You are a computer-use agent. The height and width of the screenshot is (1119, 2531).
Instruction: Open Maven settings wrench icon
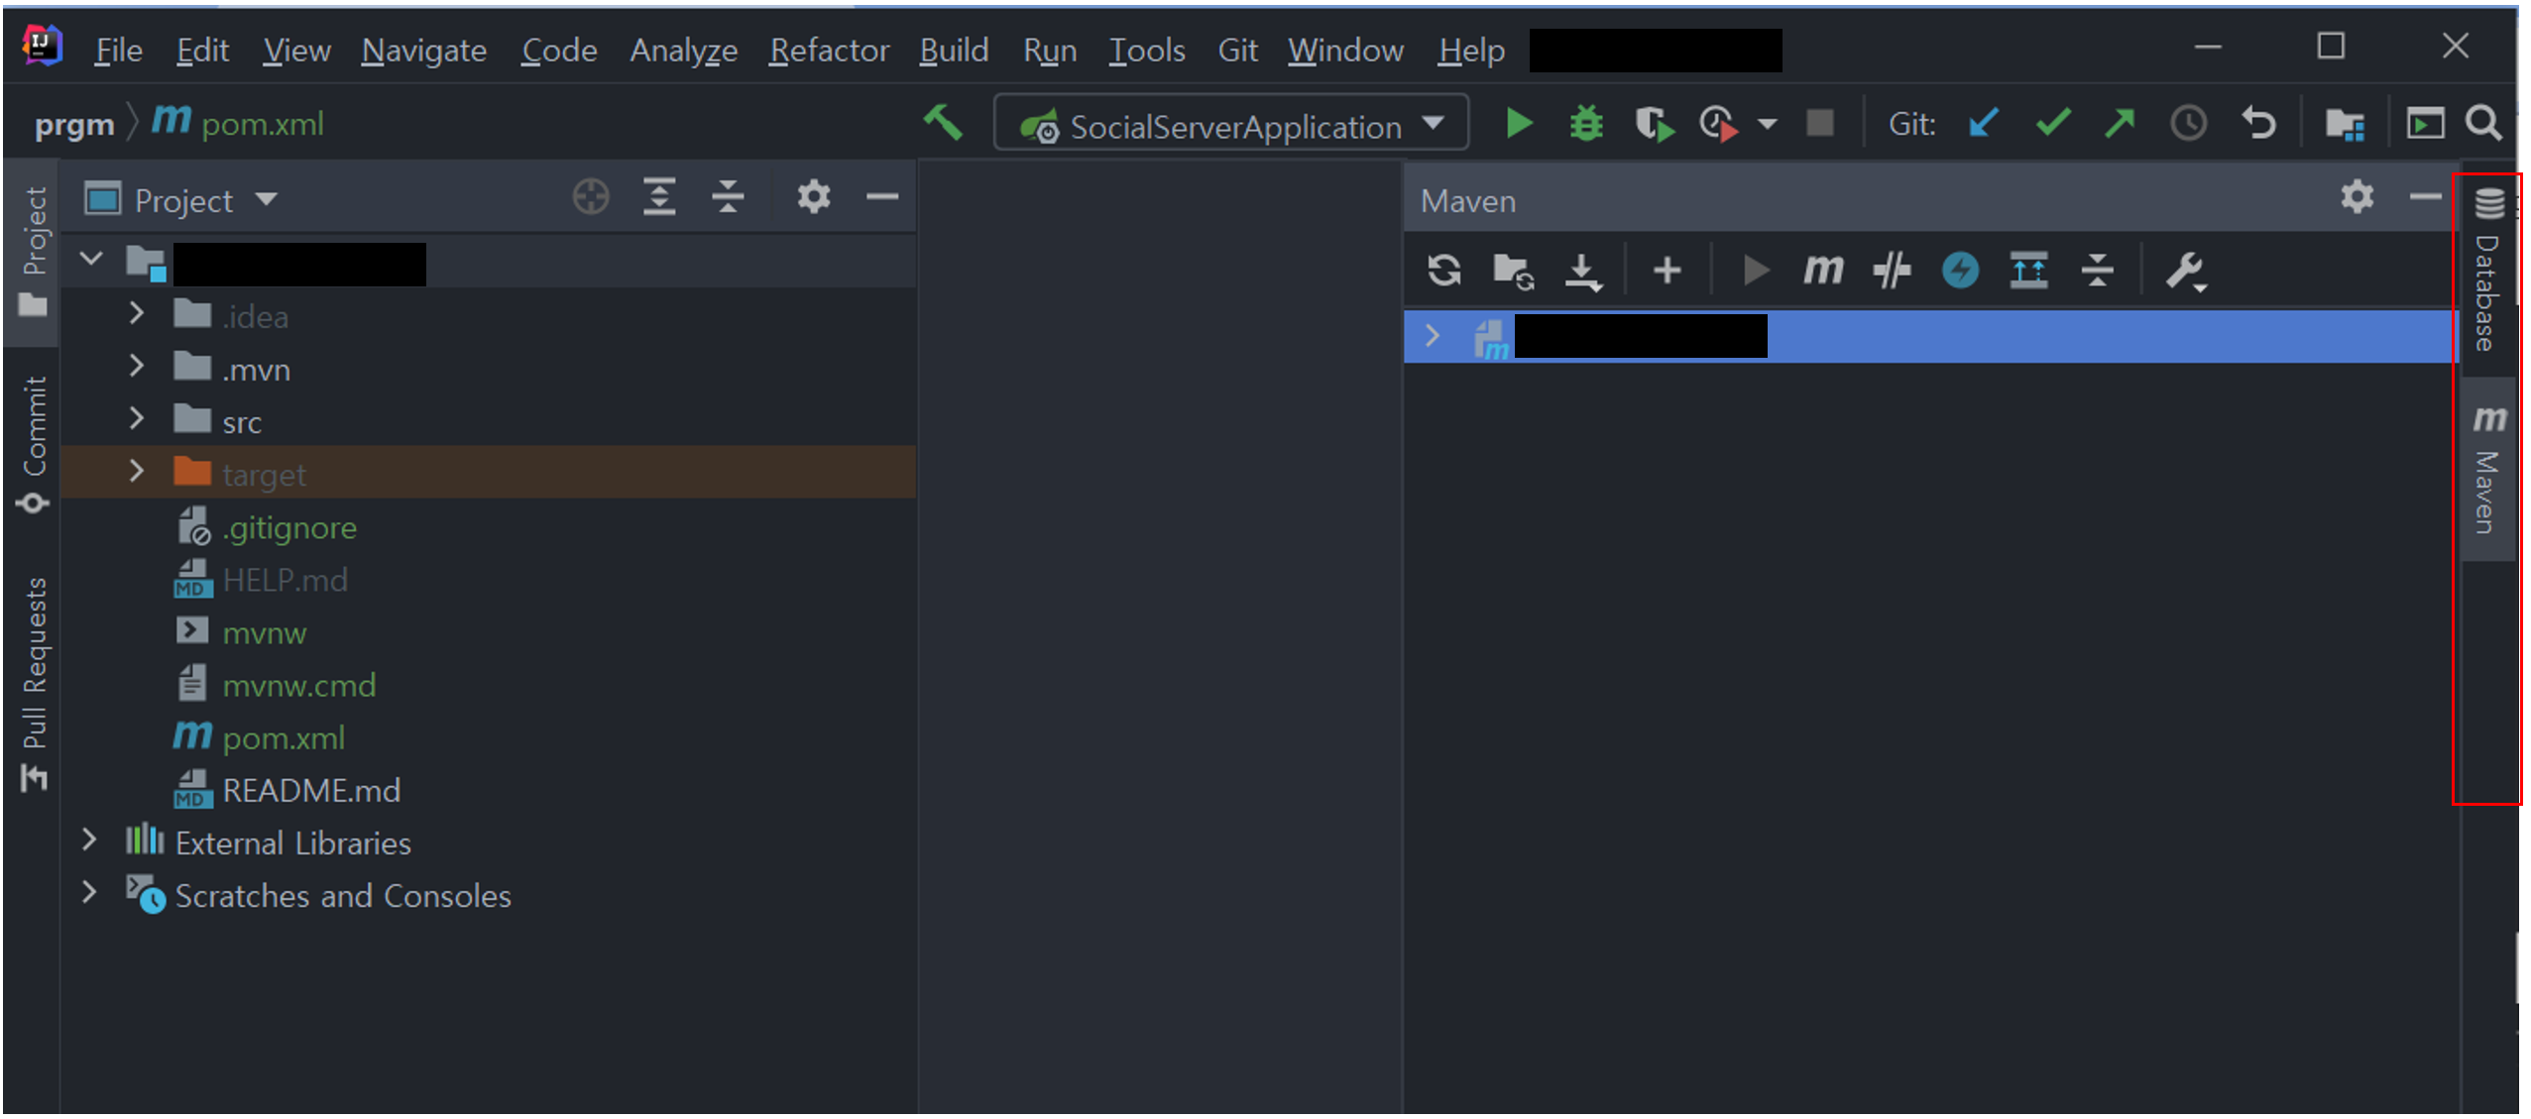(2184, 270)
